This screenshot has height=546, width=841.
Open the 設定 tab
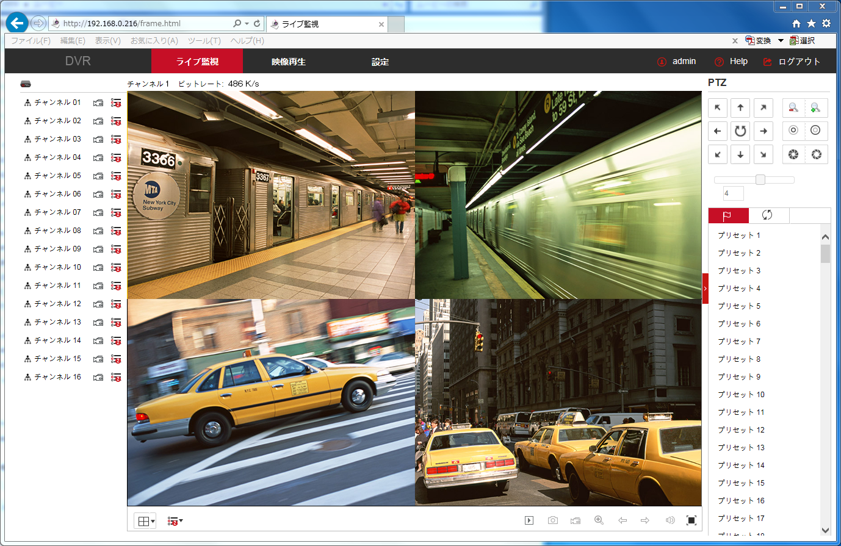point(380,62)
